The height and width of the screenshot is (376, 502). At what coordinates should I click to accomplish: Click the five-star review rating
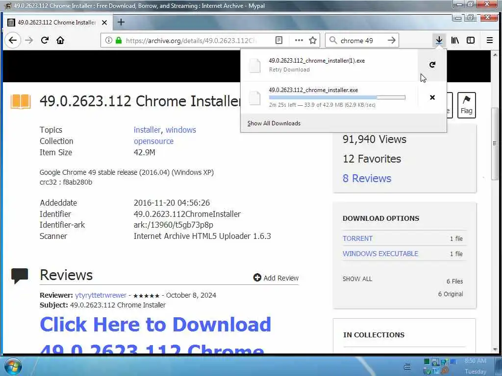[x=146, y=296]
